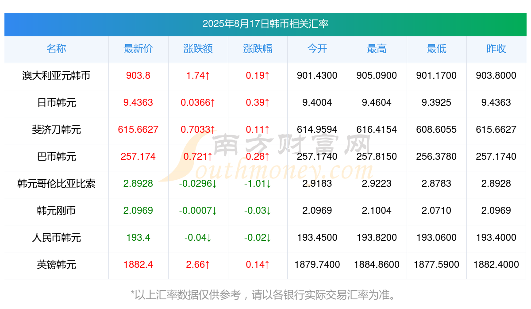Click low value 256.3780
The height and width of the screenshot is (309, 531).
click(436, 157)
